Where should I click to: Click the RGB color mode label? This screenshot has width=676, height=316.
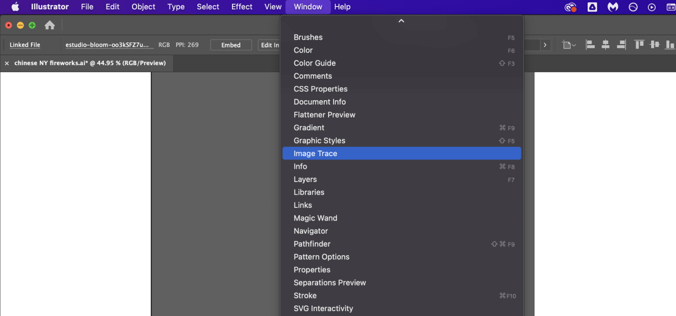click(x=164, y=45)
